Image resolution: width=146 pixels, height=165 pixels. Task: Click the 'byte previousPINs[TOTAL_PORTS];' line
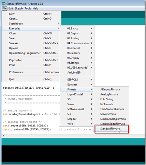pos(27,130)
